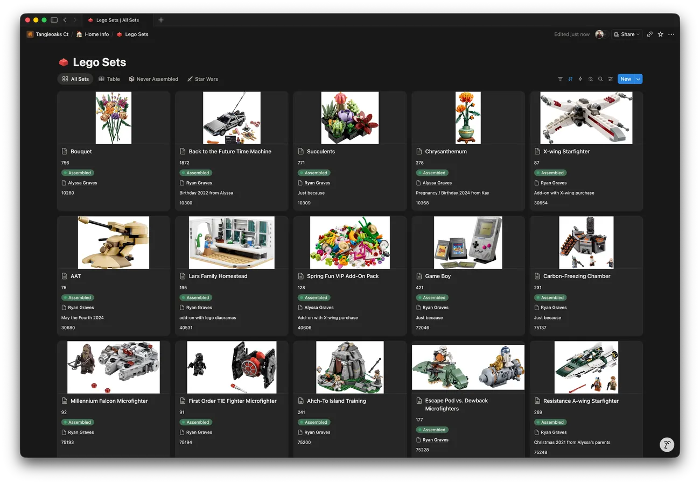700x484 pixels.
Task: Click Ryan Graves on the Succulents card
Action: pos(313,183)
